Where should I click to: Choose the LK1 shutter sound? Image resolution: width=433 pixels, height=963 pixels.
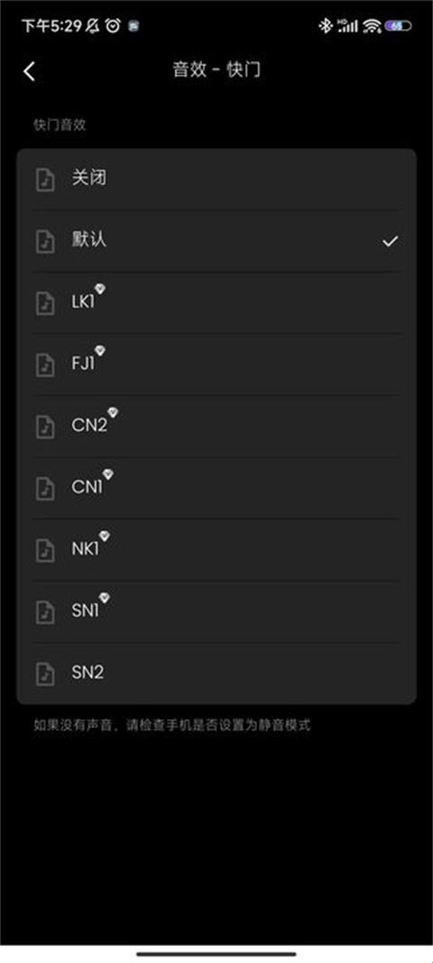[x=216, y=303]
